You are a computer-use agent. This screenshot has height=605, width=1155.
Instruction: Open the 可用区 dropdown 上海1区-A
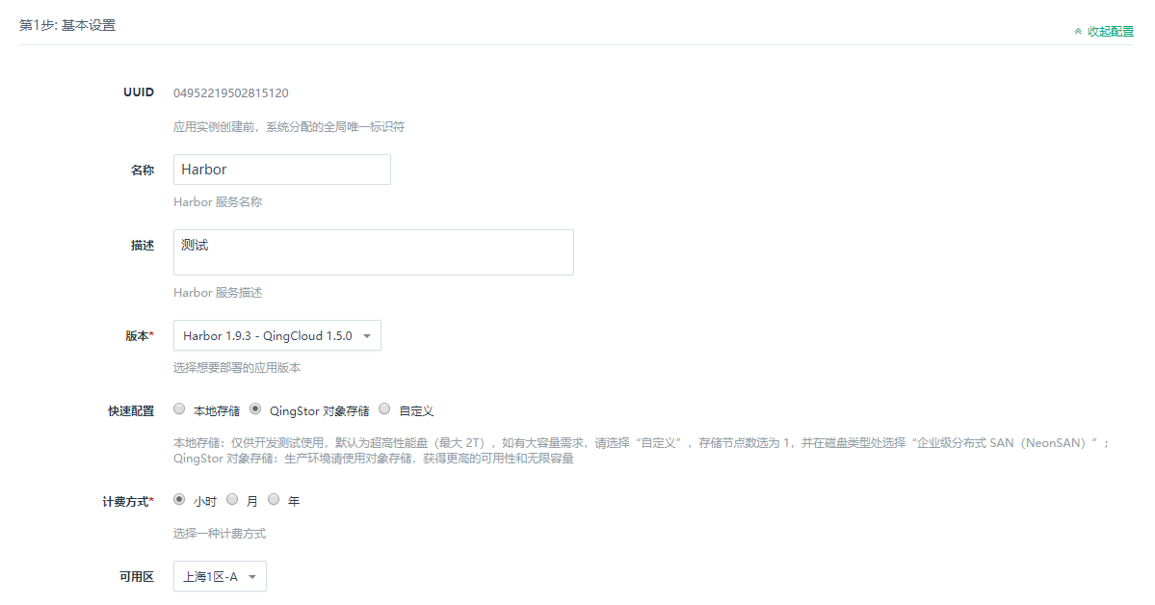point(220,576)
